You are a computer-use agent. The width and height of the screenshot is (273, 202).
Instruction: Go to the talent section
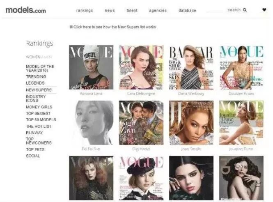[132, 10]
